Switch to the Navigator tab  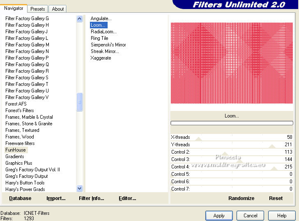[14, 8]
